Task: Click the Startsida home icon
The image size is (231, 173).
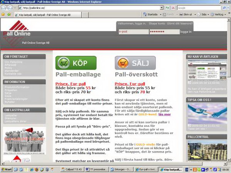Action: click(145, 15)
